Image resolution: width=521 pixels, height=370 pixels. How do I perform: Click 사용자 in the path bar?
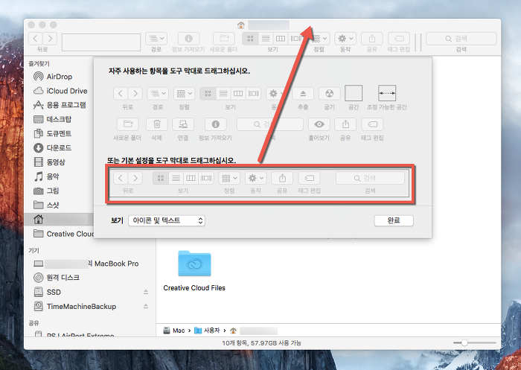click(x=207, y=331)
